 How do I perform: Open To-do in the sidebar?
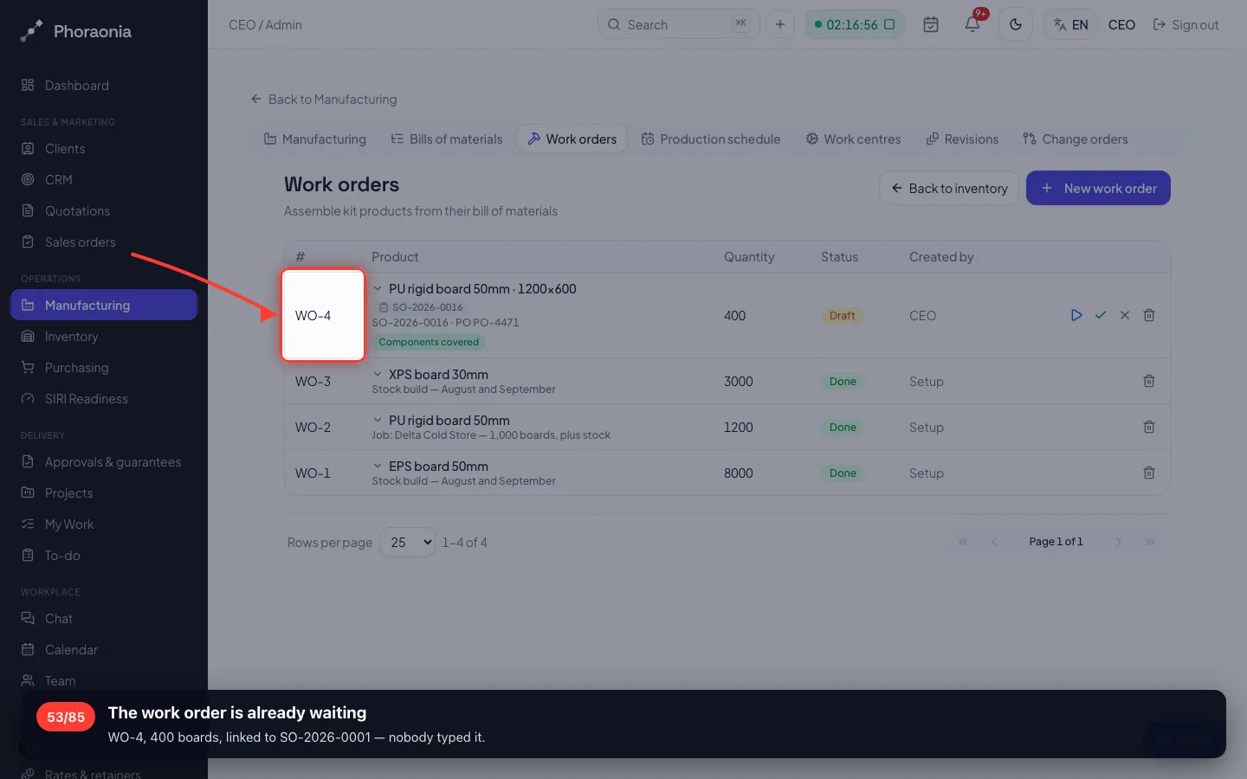point(104,555)
